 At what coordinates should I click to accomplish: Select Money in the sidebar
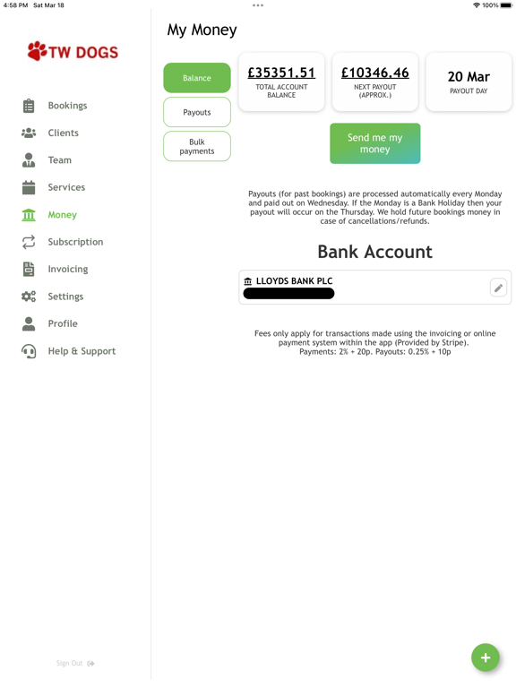63,215
